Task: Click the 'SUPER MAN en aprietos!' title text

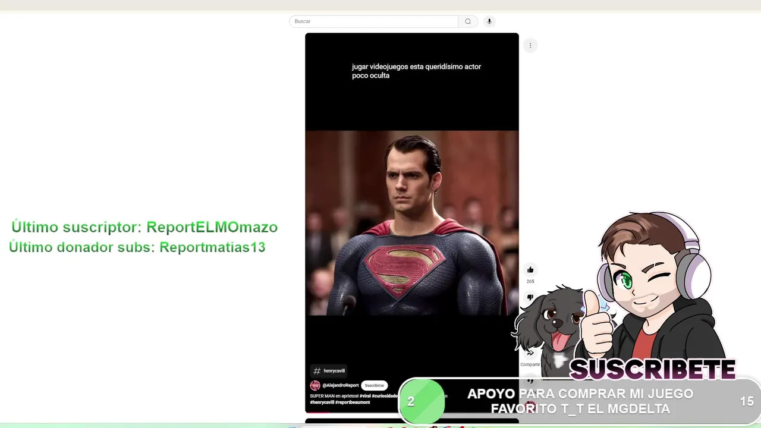Action: [334, 396]
